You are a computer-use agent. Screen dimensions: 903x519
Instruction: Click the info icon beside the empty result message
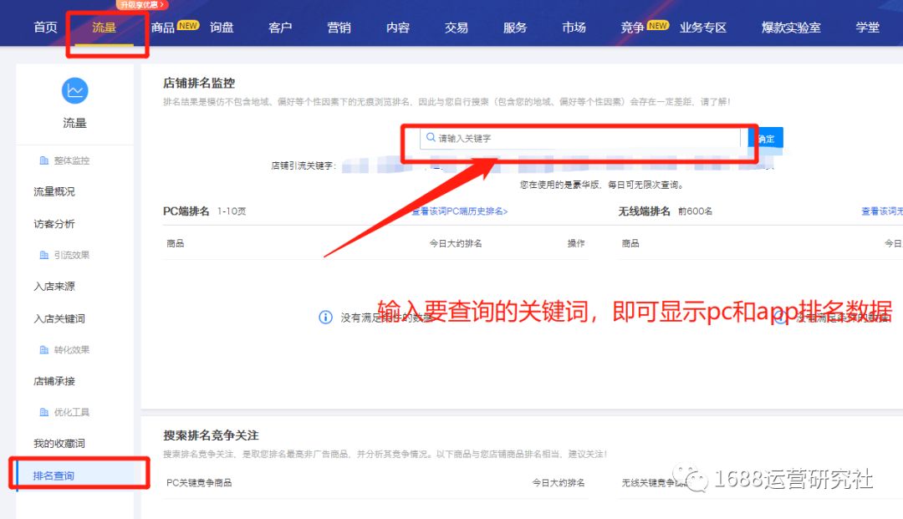point(326,316)
